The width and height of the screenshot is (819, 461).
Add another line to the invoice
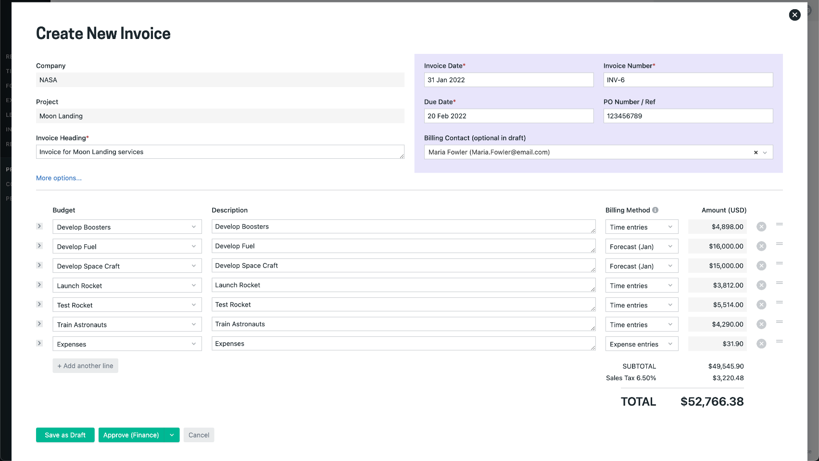click(x=85, y=366)
